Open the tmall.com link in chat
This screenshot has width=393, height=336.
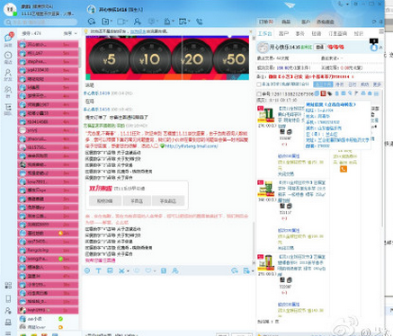point(192,146)
